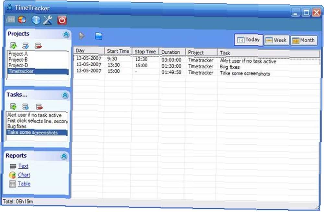Open settings via wrench and screwdriver icon

pyautogui.click(x=48, y=20)
